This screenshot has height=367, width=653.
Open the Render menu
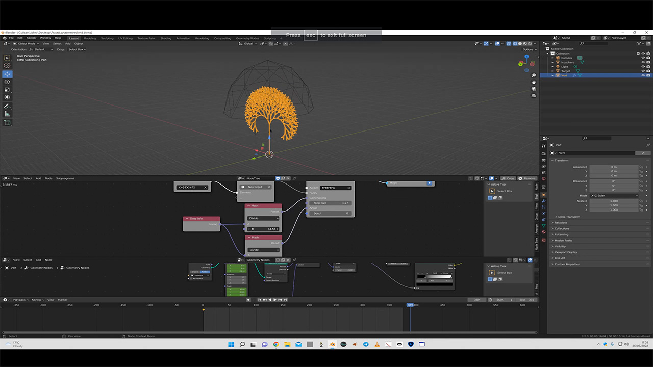tap(31, 38)
